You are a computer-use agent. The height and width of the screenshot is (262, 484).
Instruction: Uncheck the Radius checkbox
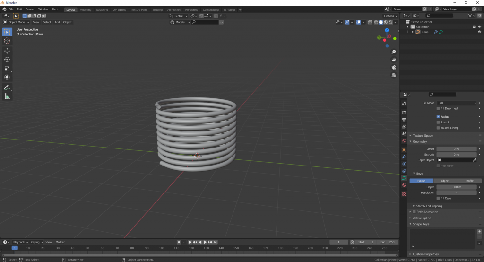point(438,116)
